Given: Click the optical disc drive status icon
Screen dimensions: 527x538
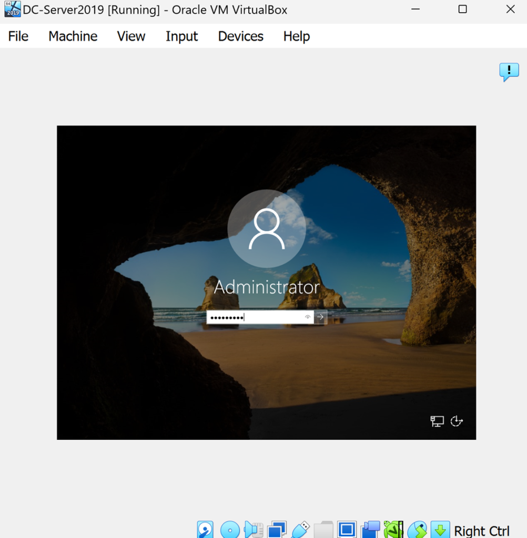Looking at the screenshot, I should pos(230,530).
